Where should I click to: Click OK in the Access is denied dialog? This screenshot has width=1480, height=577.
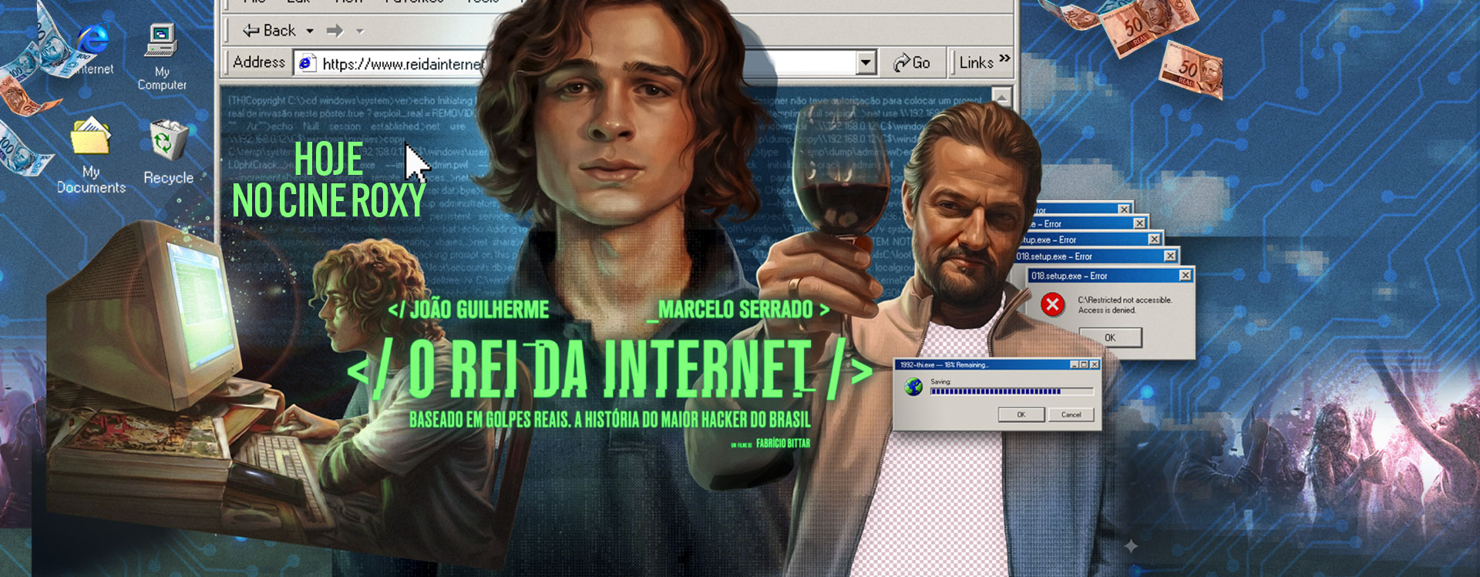point(1110,337)
